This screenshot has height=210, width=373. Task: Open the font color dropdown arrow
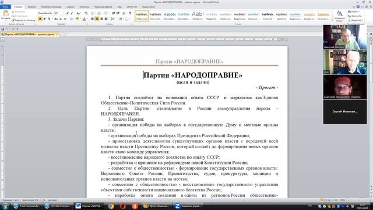[87, 19]
